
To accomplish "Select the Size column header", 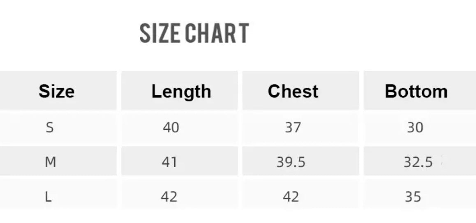I will click(57, 91).
